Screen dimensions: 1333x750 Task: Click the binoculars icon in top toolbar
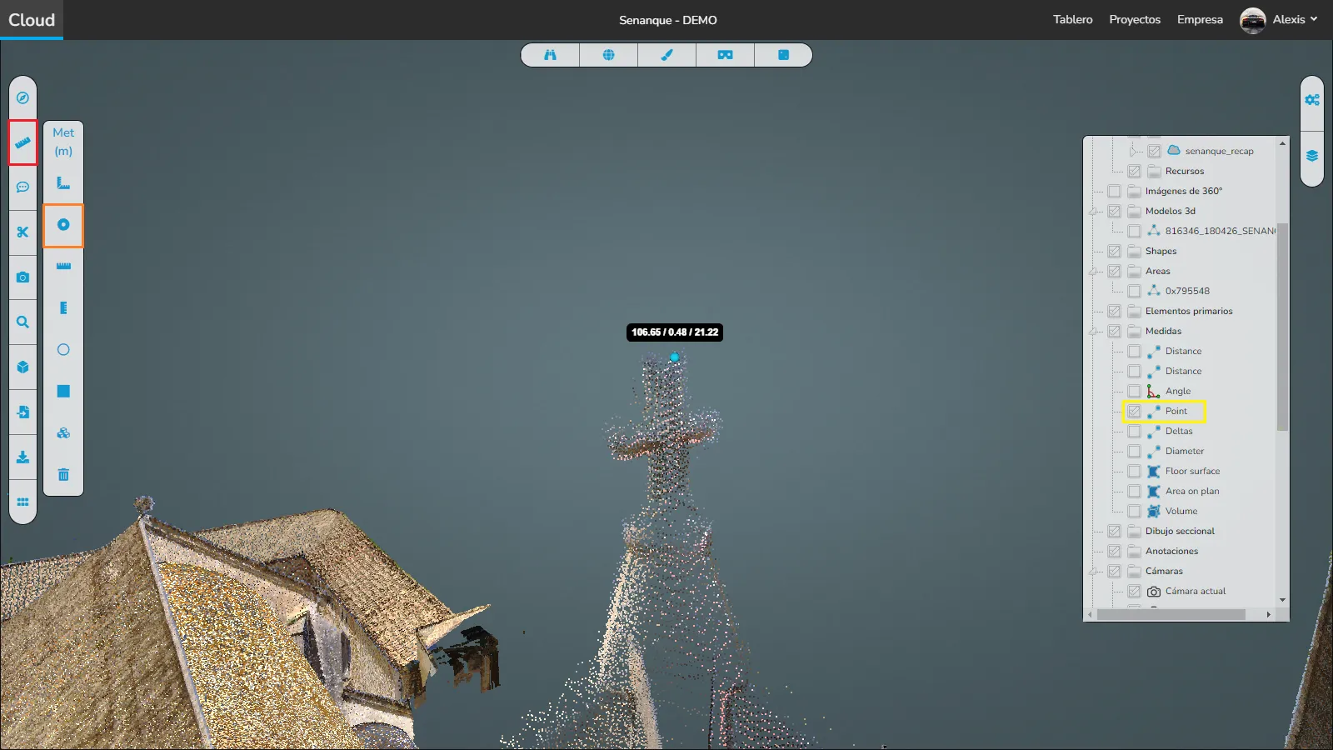550,55
